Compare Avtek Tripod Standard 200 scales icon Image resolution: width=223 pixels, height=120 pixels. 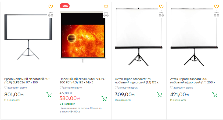click(217, 15)
